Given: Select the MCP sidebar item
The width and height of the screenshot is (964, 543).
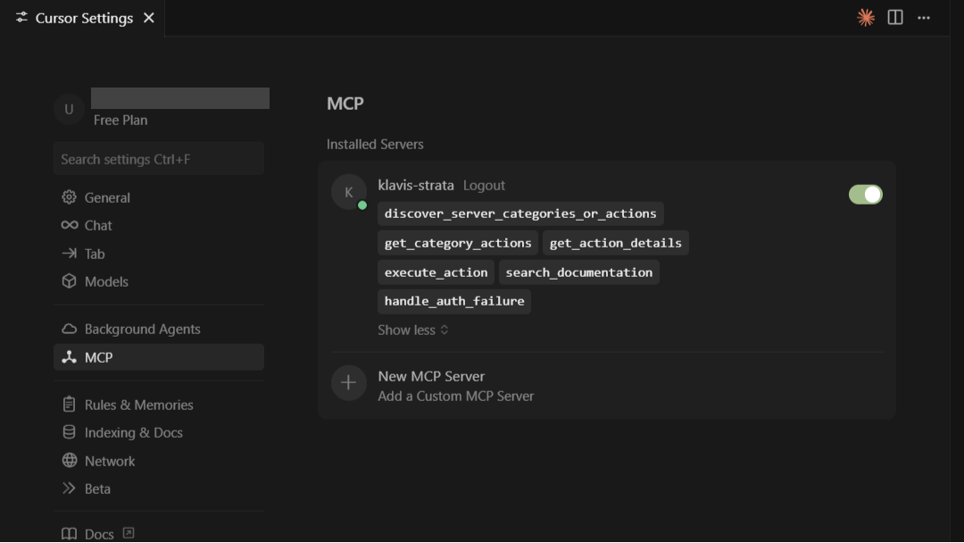Looking at the screenshot, I should tap(159, 356).
